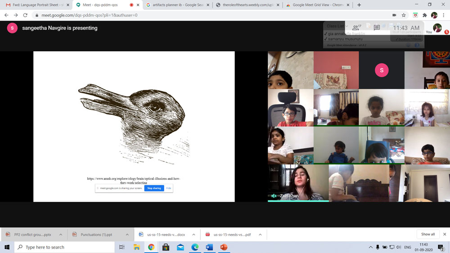Click Google Meet Attendance version text
This screenshot has height=253, width=450.
tap(346, 45)
